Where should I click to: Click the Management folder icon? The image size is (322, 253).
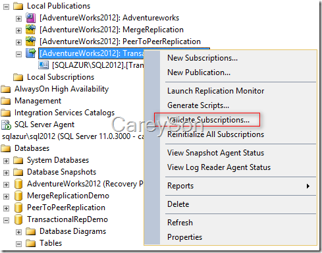(5, 101)
